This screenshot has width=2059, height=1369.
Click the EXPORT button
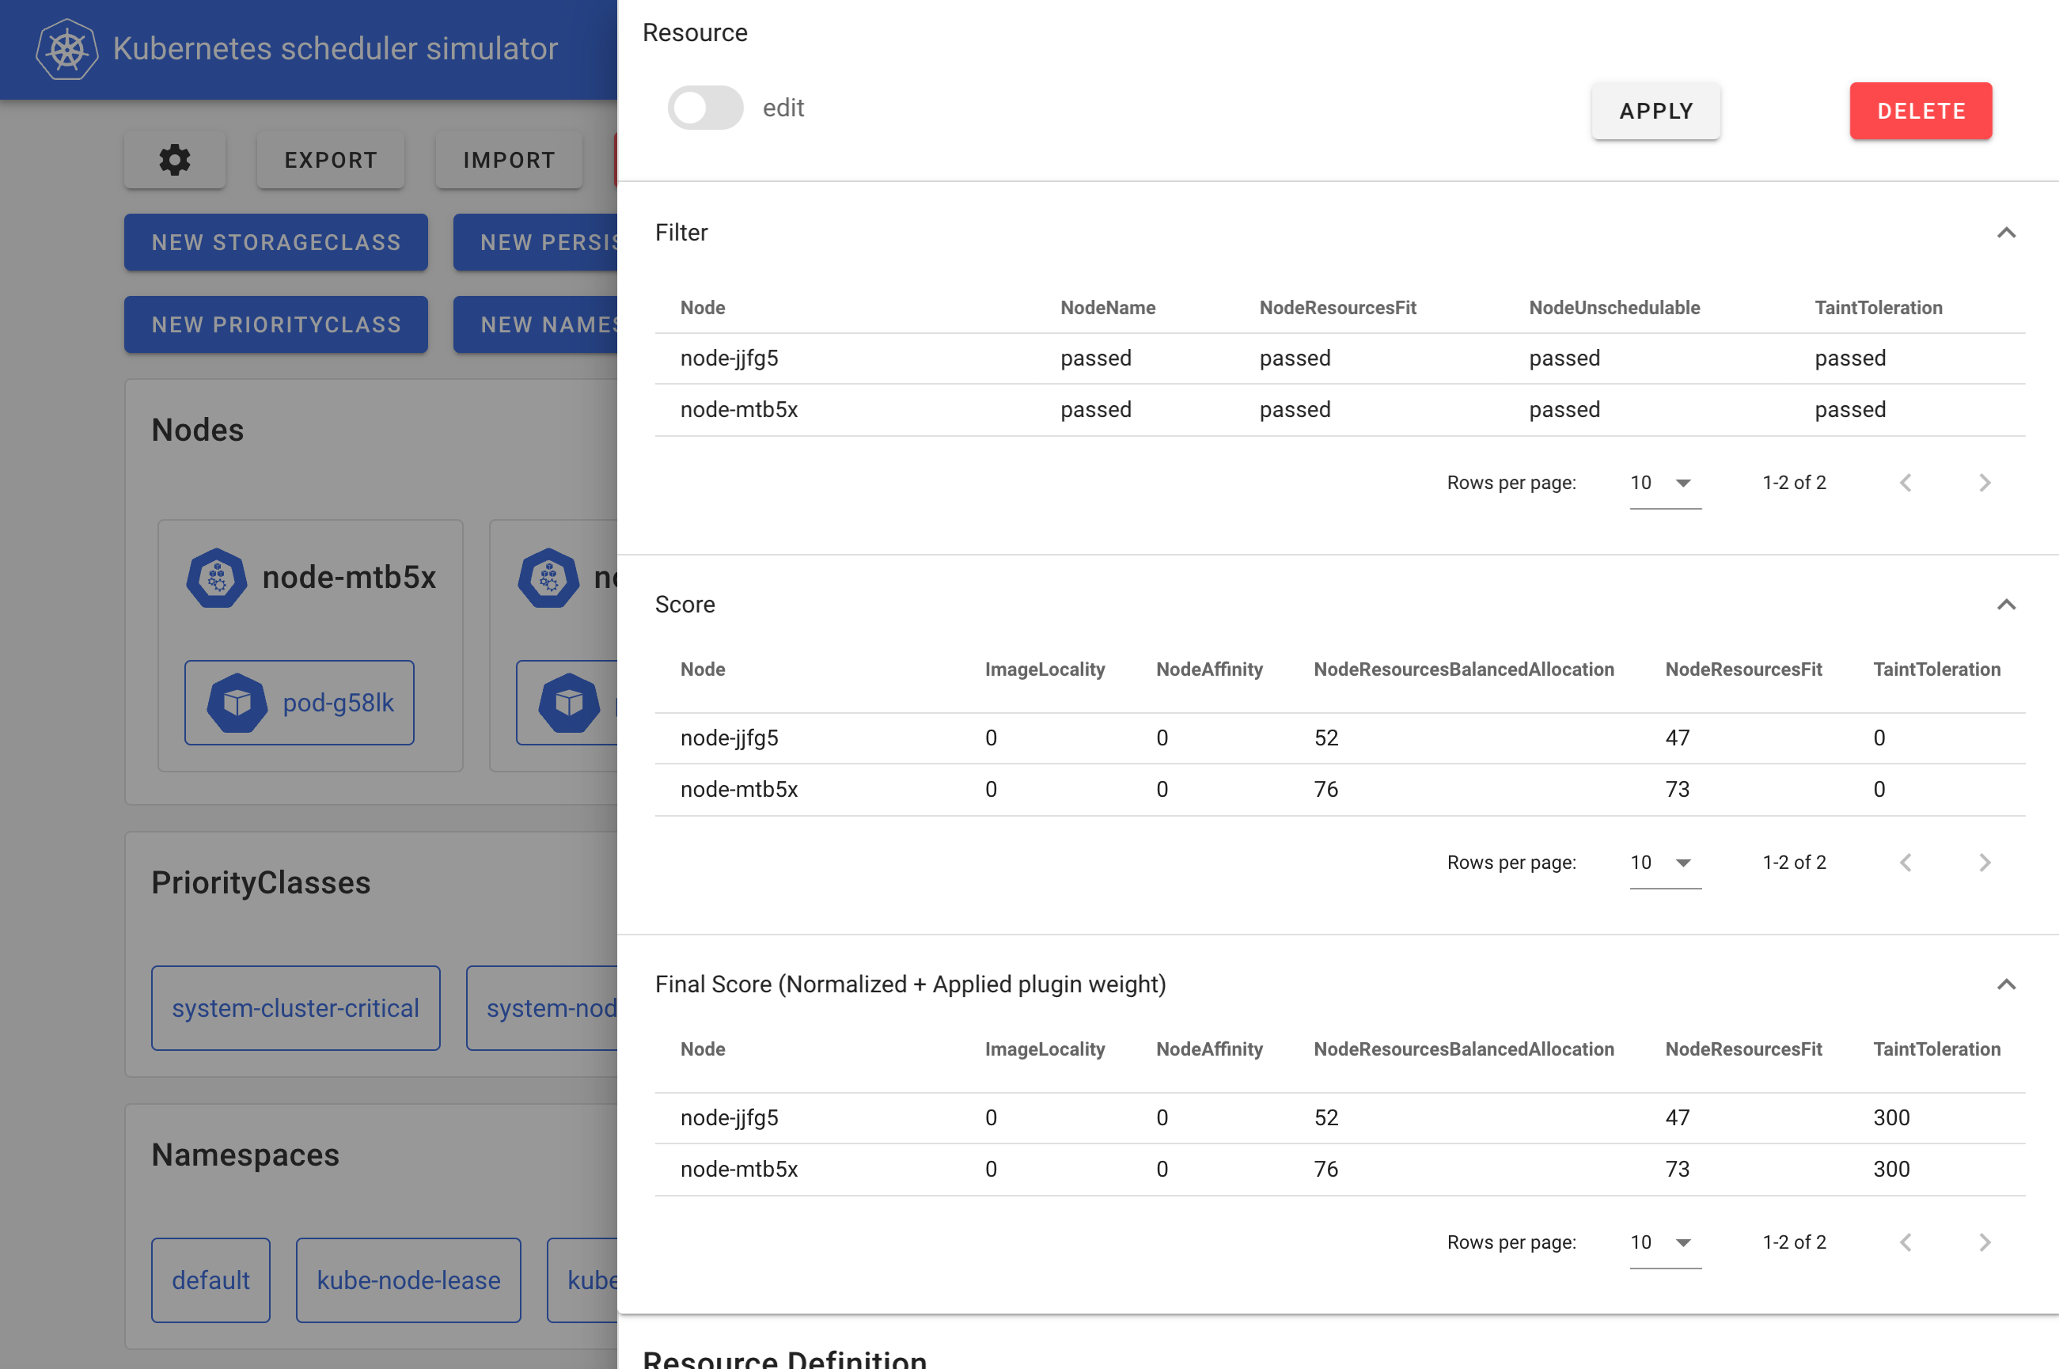pos(330,160)
